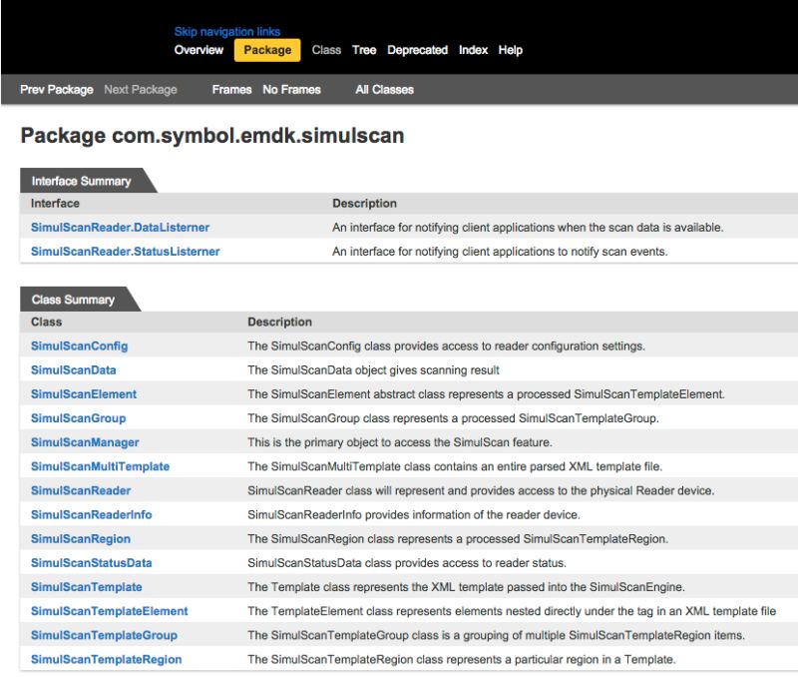Open the All Classes list
The width and height of the screenshot is (798, 677).
384,89
